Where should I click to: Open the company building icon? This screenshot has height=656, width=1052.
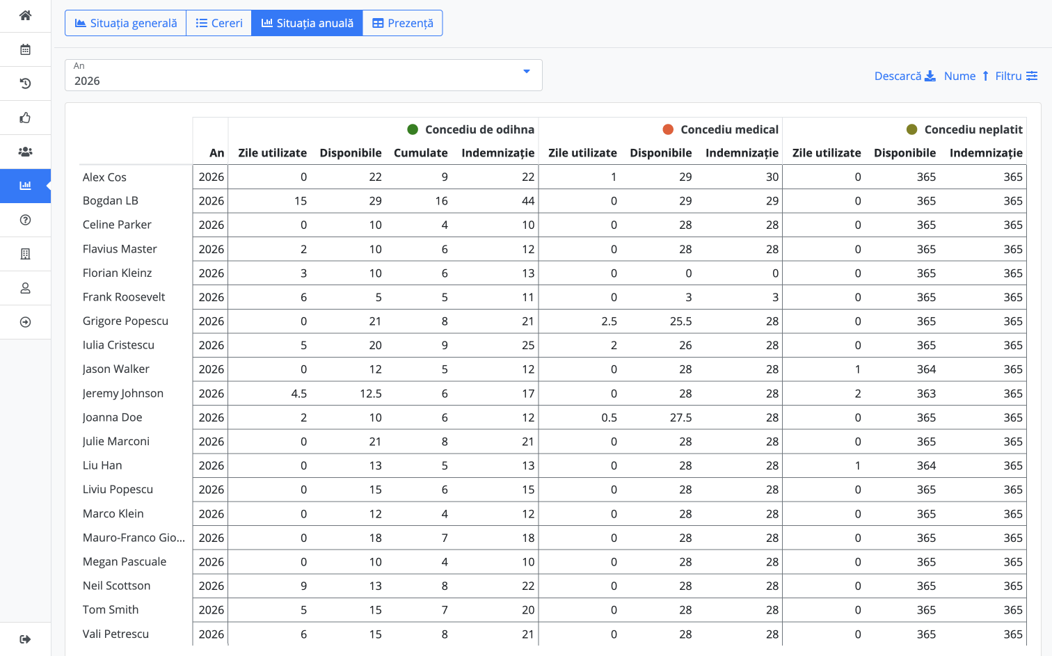click(x=25, y=254)
